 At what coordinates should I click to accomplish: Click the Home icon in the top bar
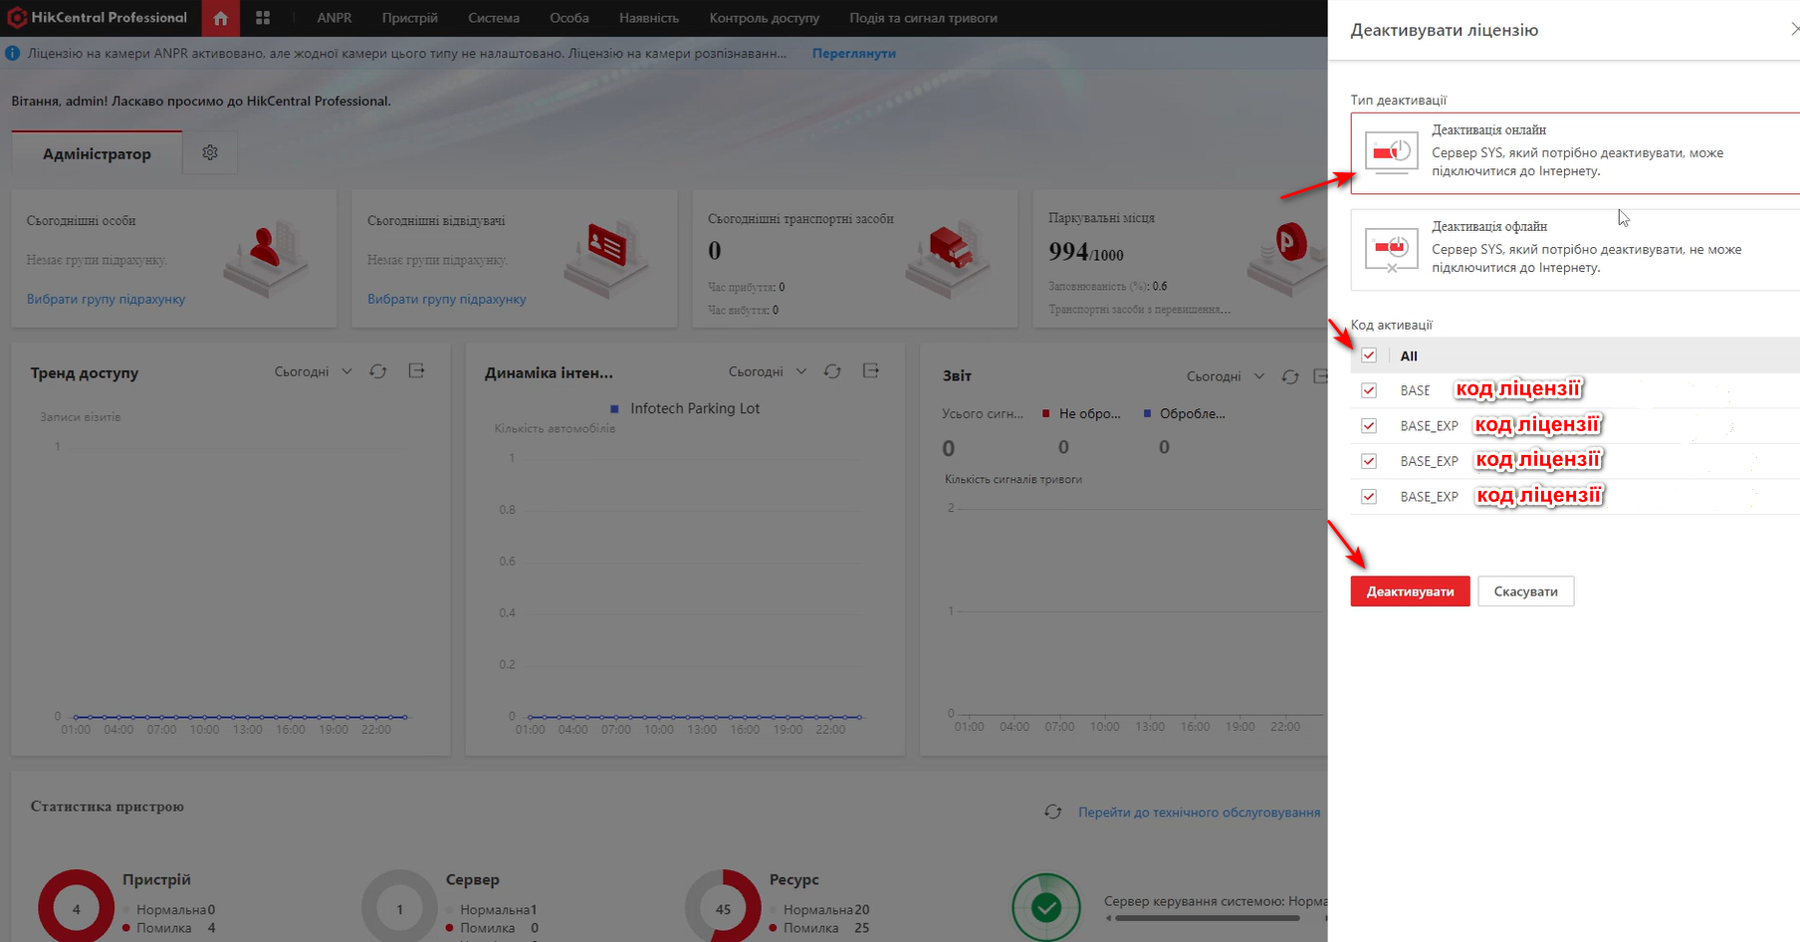[x=220, y=18]
